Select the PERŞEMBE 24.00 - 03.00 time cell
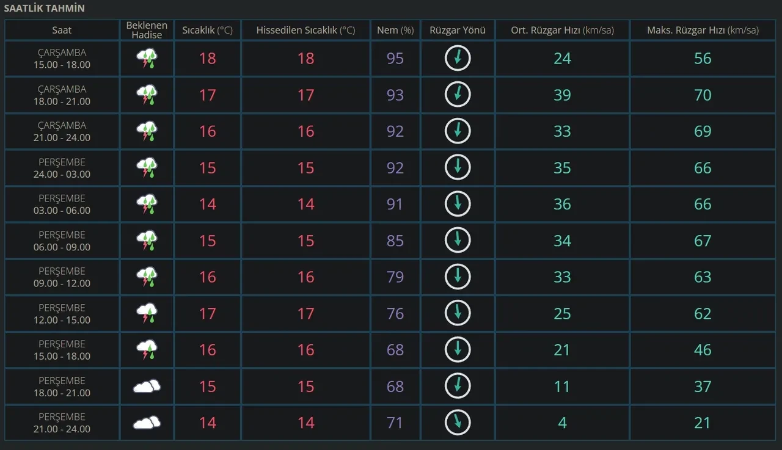Screen dimensions: 782x450 tap(62, 168)
